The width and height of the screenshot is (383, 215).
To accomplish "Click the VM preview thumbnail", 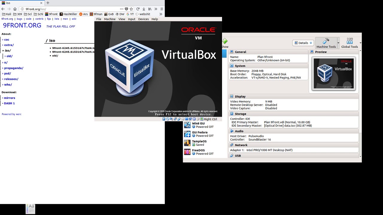I will point(334,73).
